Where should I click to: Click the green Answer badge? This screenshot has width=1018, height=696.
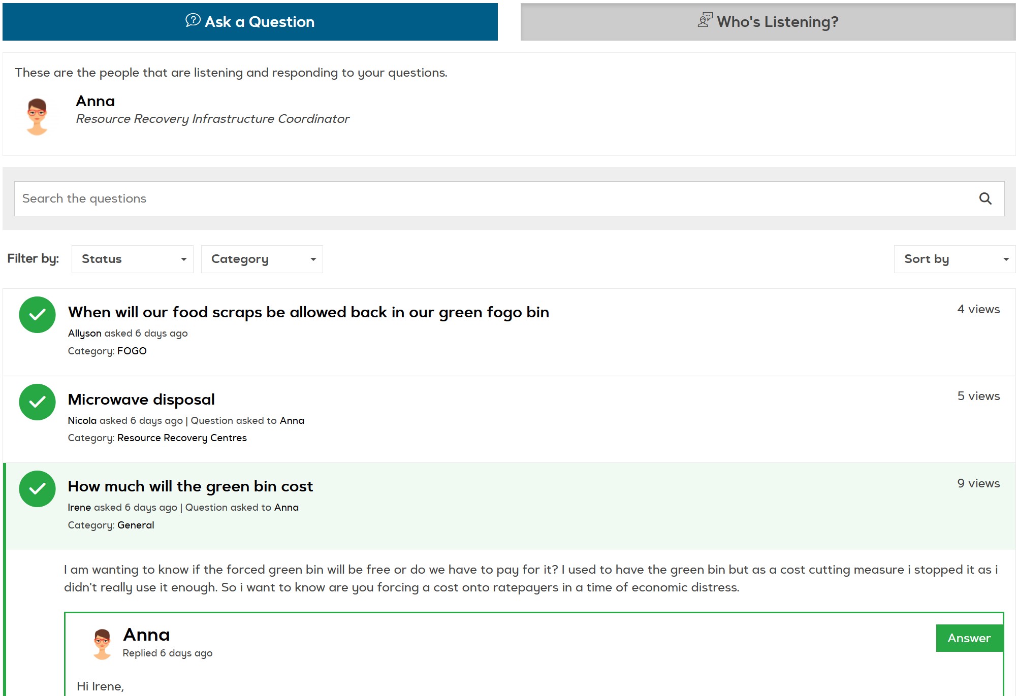969,638
